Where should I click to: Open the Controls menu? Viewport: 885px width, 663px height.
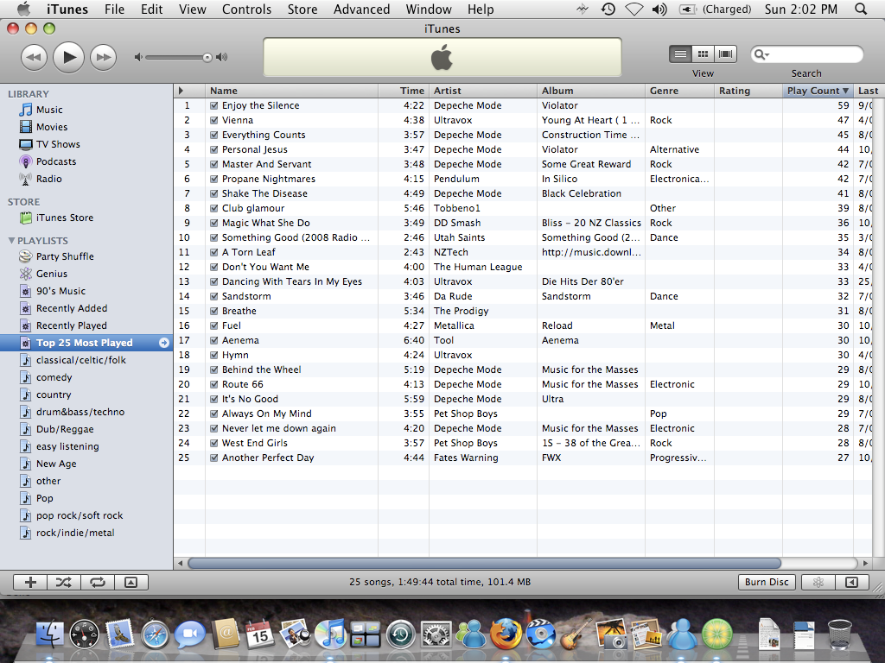246,9
